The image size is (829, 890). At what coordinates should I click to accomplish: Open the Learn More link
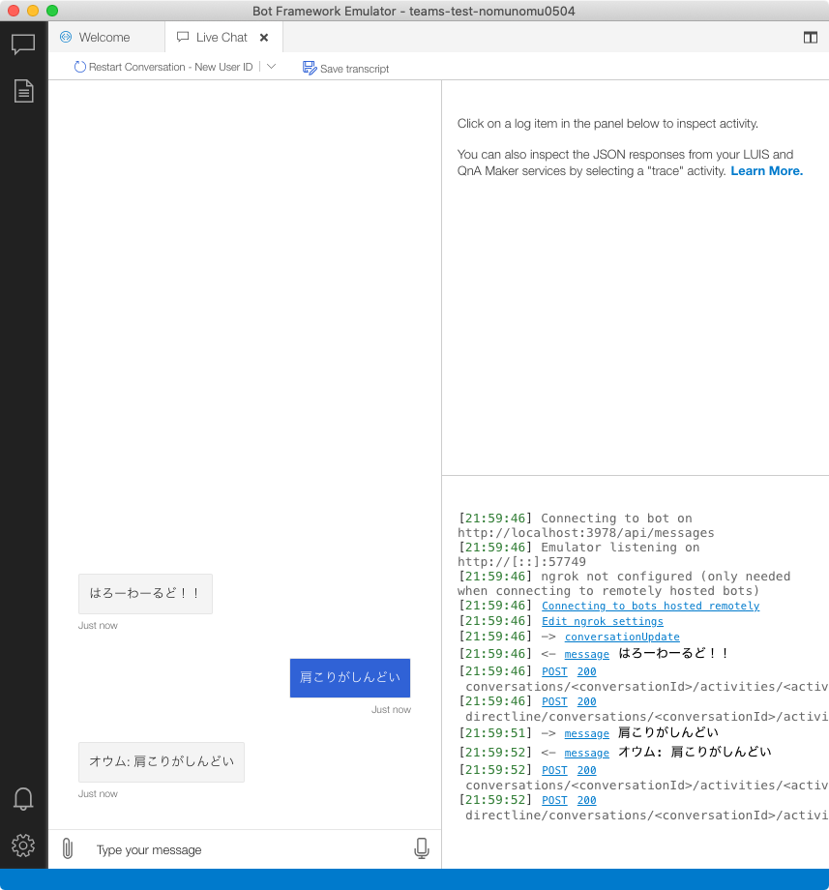(x=766, y=170)
